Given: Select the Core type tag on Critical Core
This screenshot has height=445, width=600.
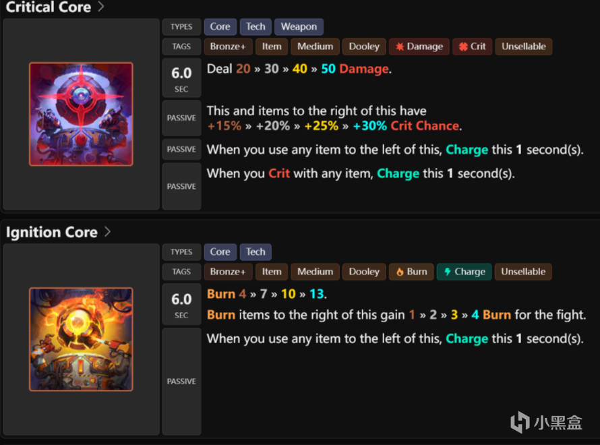Looking at the screenshot, I should click(x=220, y=27).
